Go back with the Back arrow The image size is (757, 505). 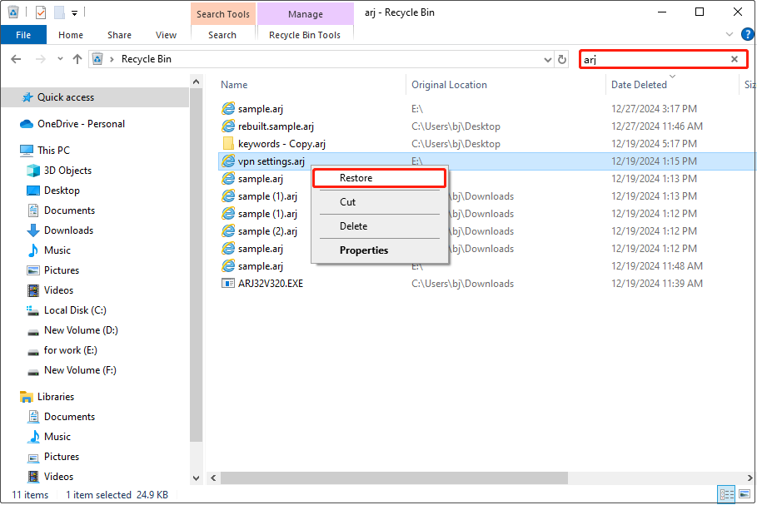click(16, 59)
